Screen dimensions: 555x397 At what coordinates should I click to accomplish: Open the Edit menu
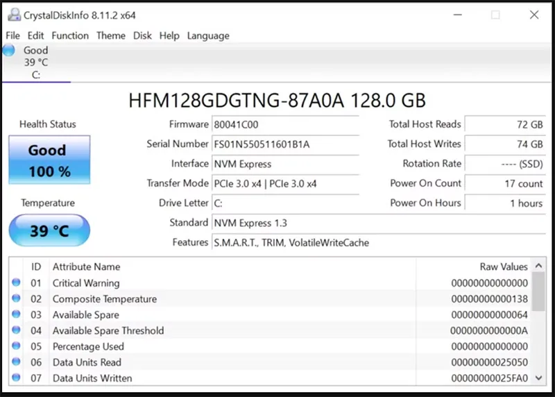coord(35,36)
